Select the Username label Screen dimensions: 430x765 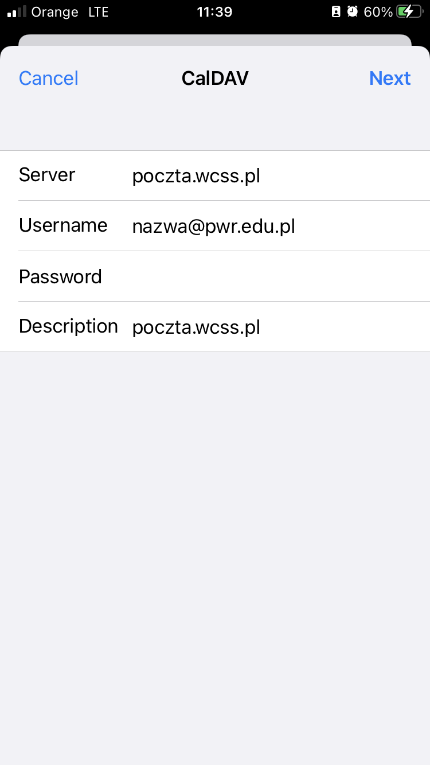click(63, 225)
